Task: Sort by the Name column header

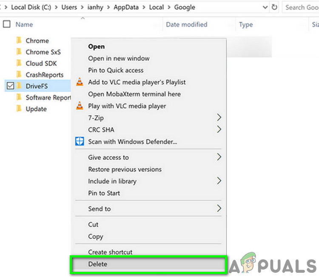Action: pos(24,24)
